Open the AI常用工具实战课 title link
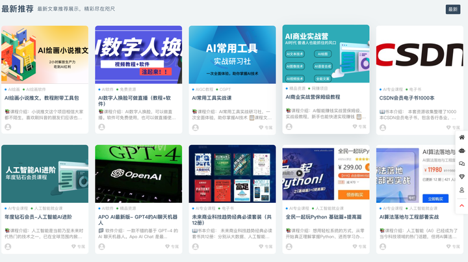 tap(212, 98)
